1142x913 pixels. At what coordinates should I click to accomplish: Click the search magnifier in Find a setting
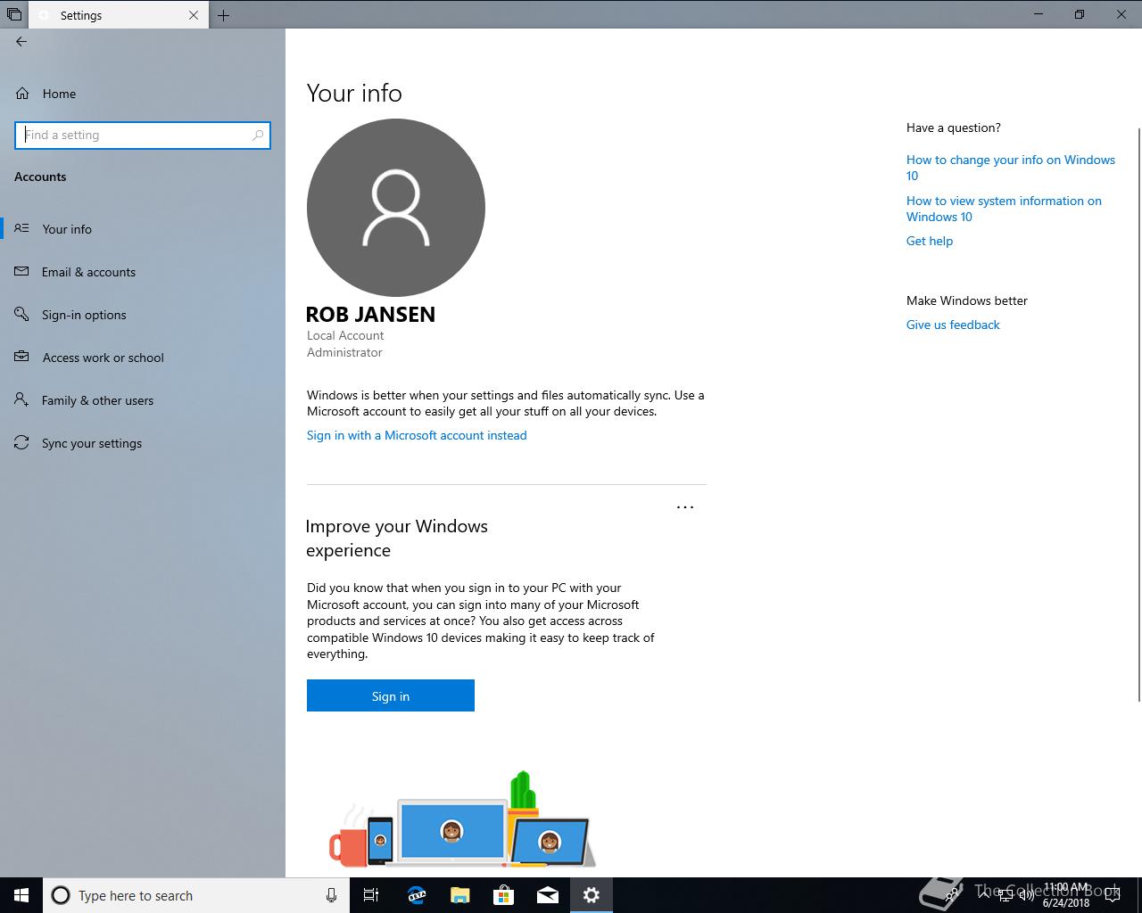[258, 136]
